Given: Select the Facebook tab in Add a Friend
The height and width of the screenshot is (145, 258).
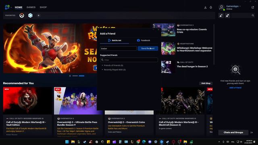Looking at the screenshot, I should pyautogui.click(x=144, y=40).
